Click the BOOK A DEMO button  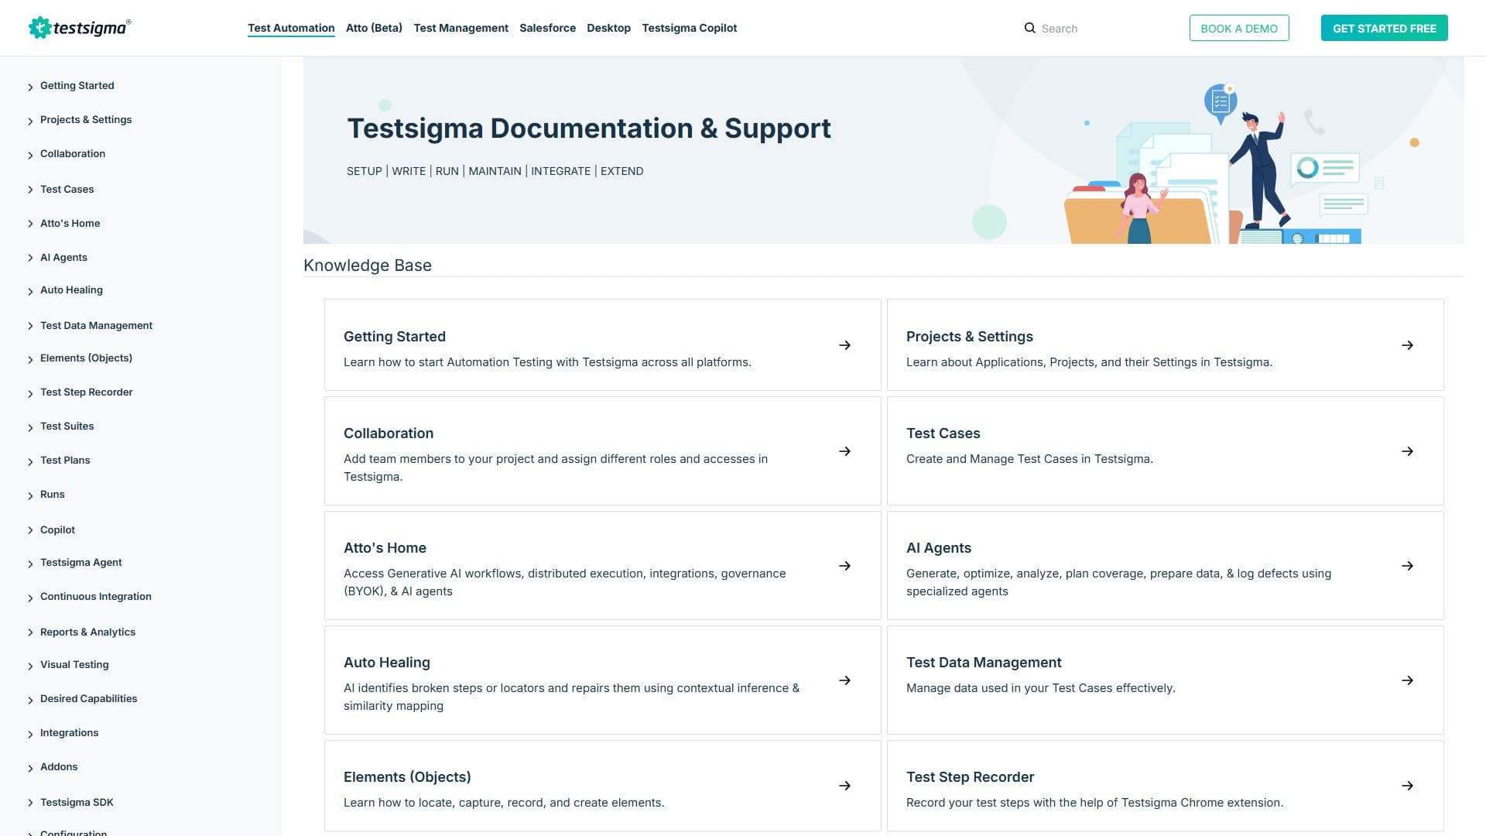click(x=1239, y=28)
